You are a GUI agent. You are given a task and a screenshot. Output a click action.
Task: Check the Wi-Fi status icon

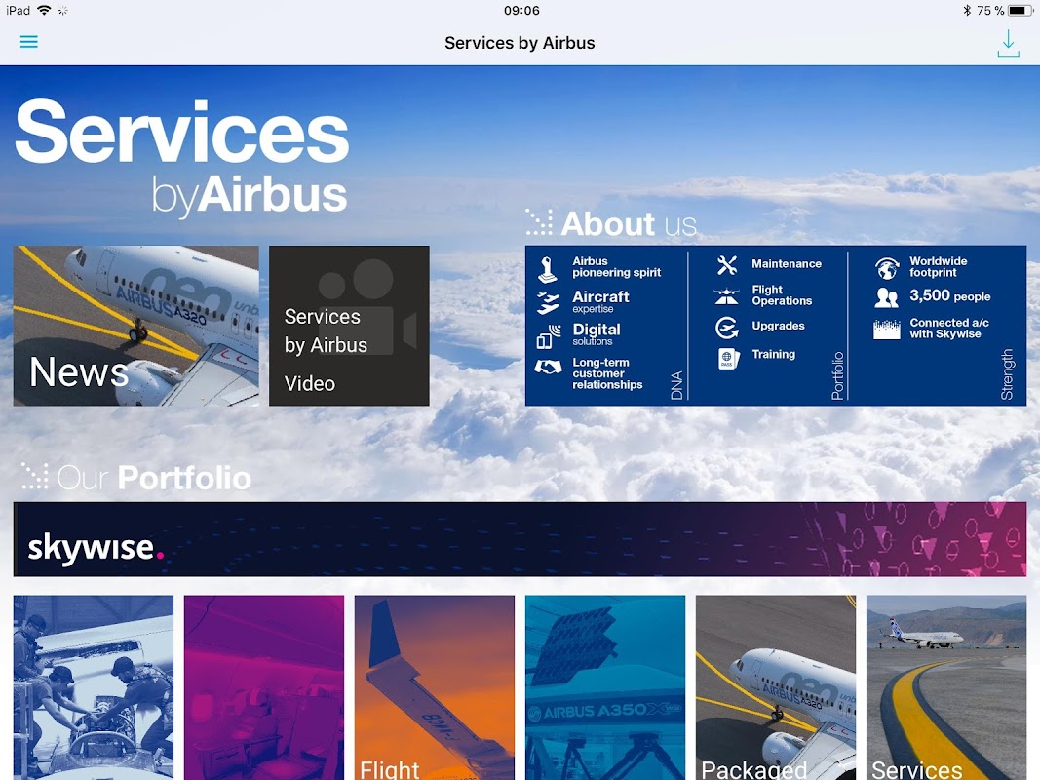(x=44, y=10)
